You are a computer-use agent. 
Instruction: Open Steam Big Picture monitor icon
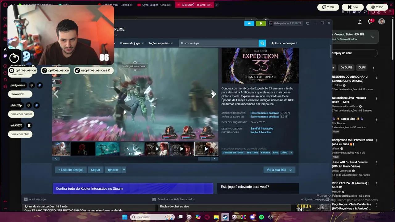pos(308,23)
